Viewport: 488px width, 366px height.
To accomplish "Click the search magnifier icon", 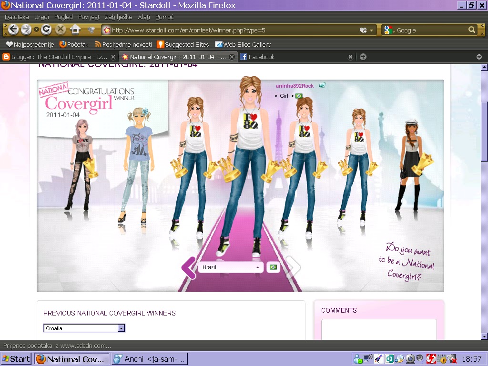I will click(x=472, y=30).
